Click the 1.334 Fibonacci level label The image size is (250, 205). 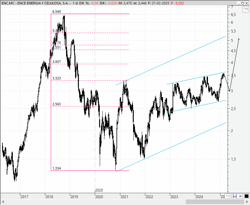[57, 168]
